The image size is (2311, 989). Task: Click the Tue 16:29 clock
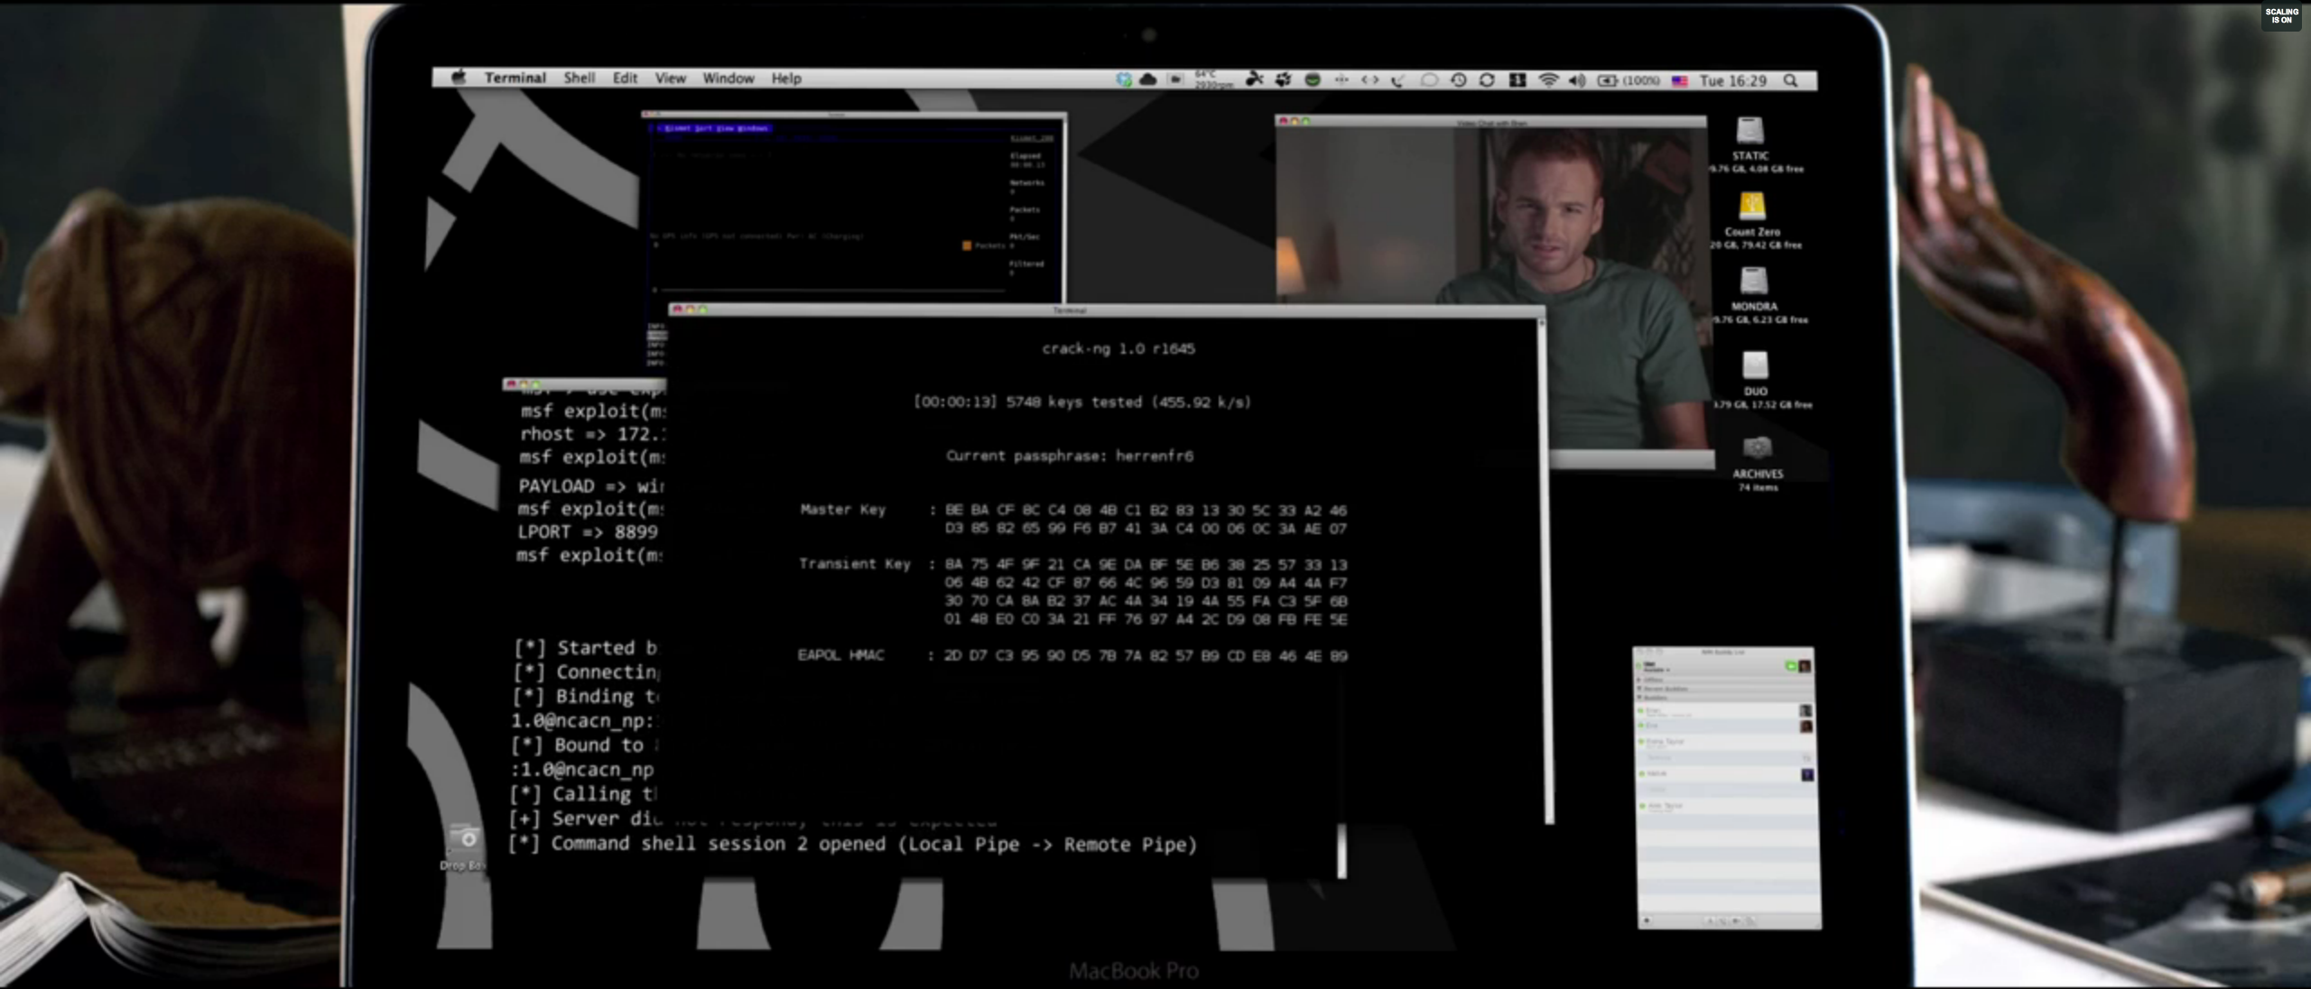[1732, 81]
